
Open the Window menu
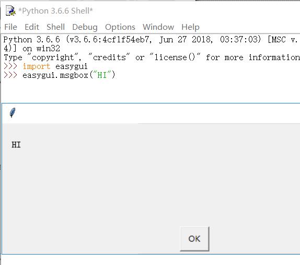click(158, 27)
